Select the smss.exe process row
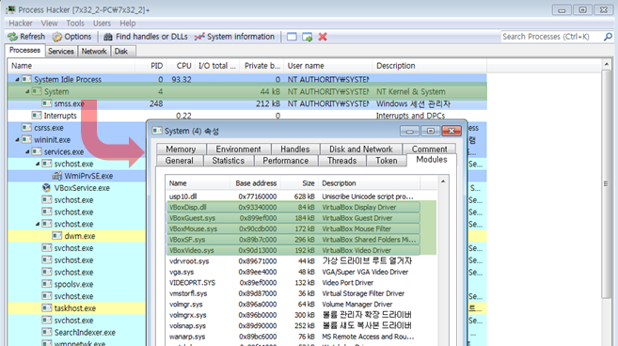The width and height of the screenshot is (618, 346). point(247,103)
